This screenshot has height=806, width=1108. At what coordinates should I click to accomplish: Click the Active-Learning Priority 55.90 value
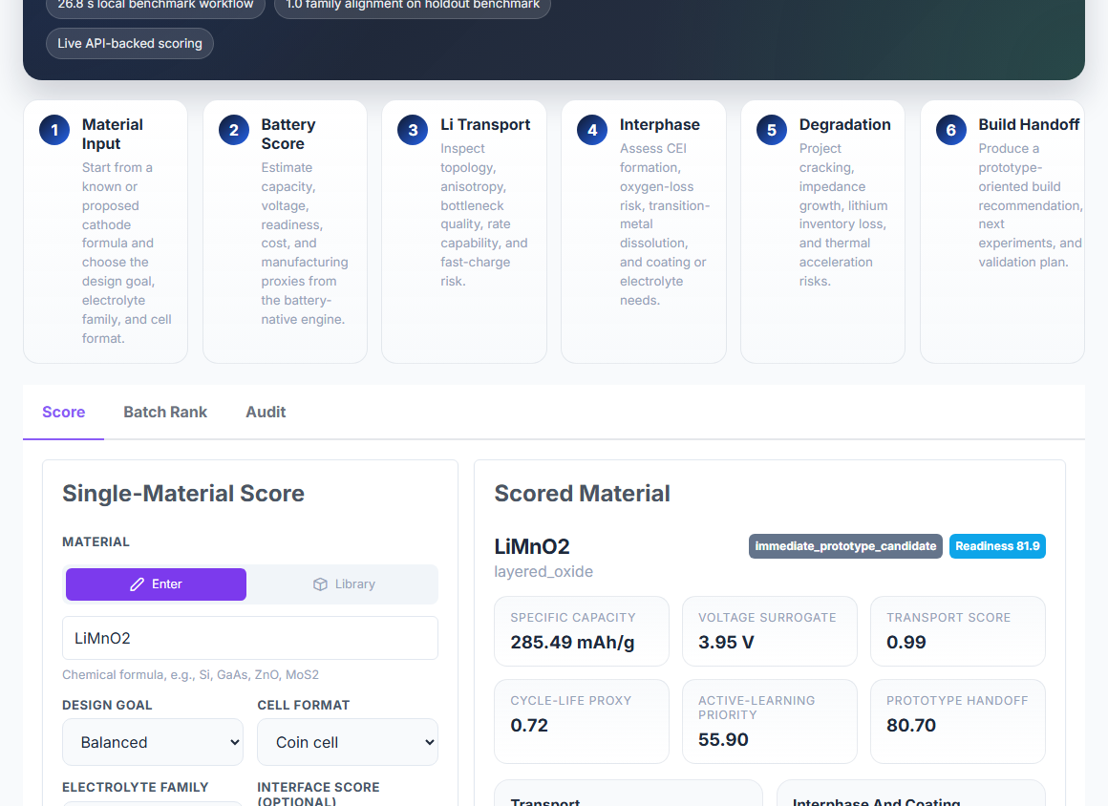723,739
